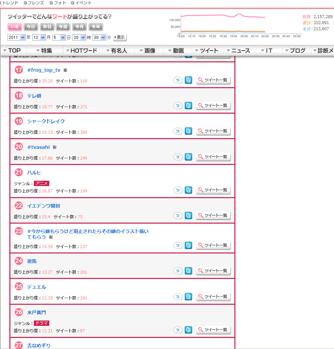This screenshot has width=334, height=349.
Task: Open the ツイート menu item
Action: tap(207, 51)
